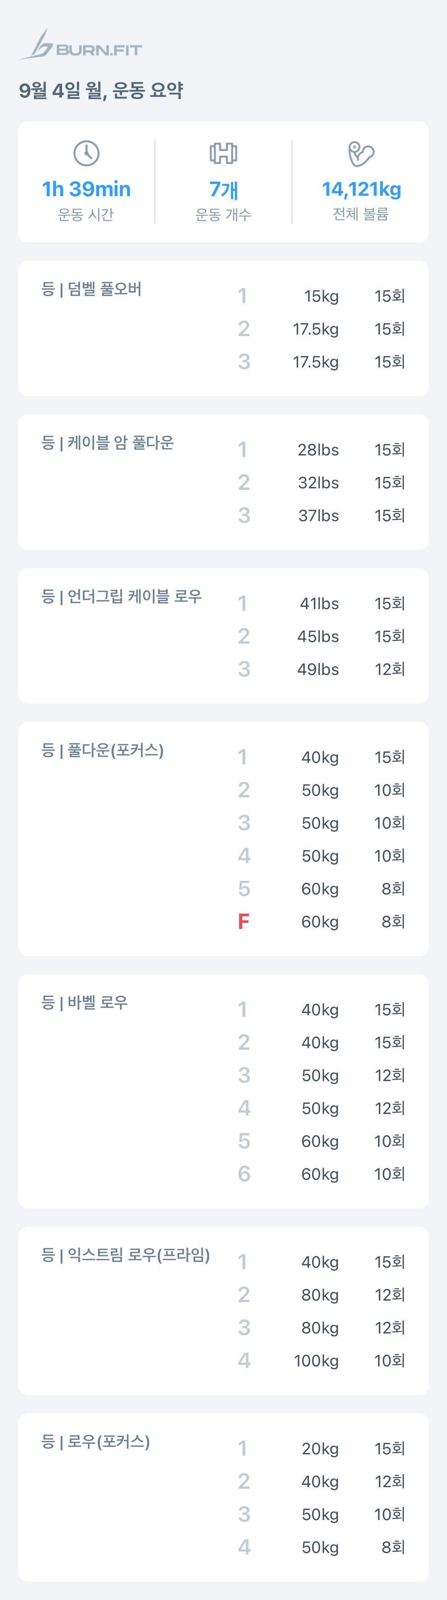Click the BURN.FIT logo
Viewport: 447px width, 1600px height.
(81, 45)
